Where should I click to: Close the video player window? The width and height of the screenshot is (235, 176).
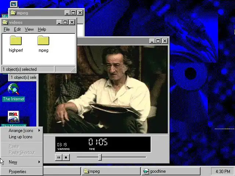(165, 41)
